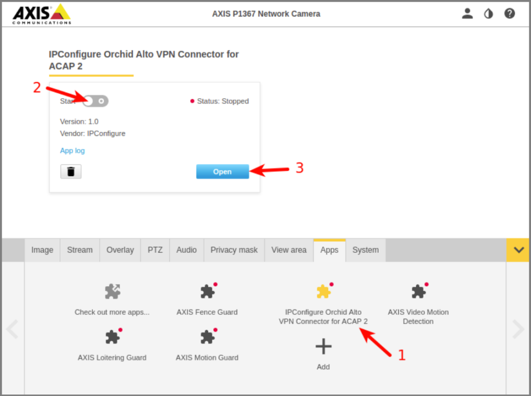
Task: Select the Apps tab
Action: tap(330, 250)
